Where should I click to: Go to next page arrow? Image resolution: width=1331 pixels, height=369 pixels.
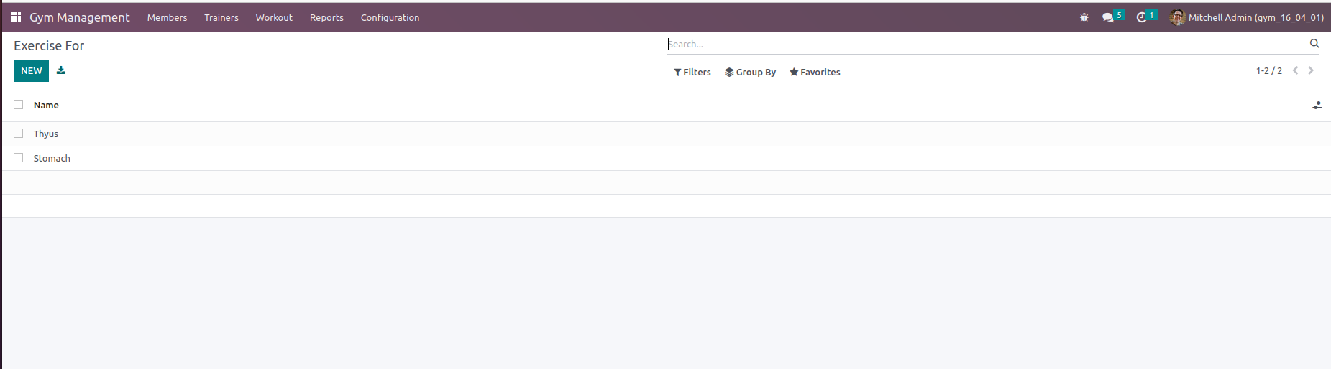click(1311, 70)
